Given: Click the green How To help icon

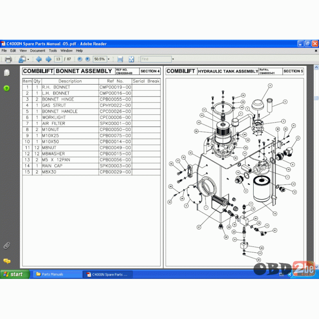Looking at the screenshot, I should click(x=7, y=88).
